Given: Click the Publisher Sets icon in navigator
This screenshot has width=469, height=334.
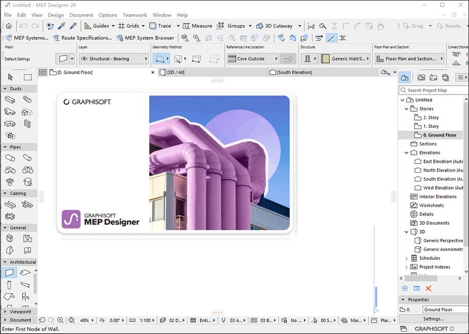Looking at the screenshot, I should click(x=446, y=77).
